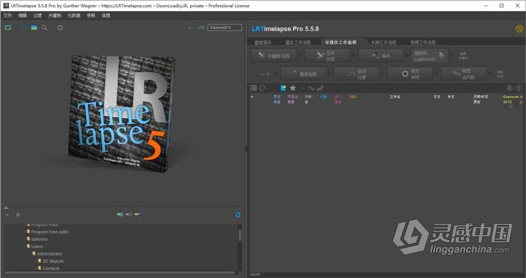
Task: Open the 快照 menu
Action: coord(91,15)
